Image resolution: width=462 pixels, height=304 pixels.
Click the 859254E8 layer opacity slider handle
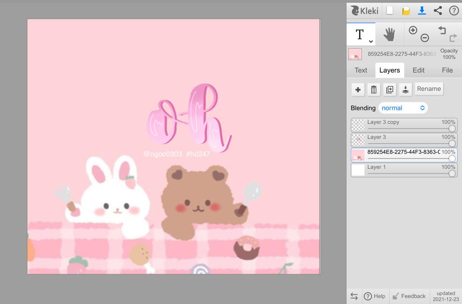[452, 158]
